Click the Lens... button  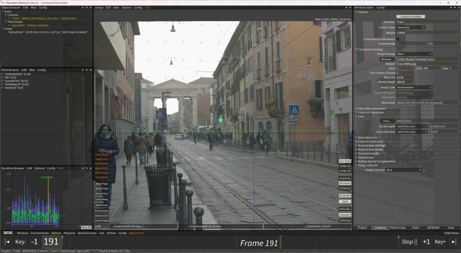tap(387, 121)
